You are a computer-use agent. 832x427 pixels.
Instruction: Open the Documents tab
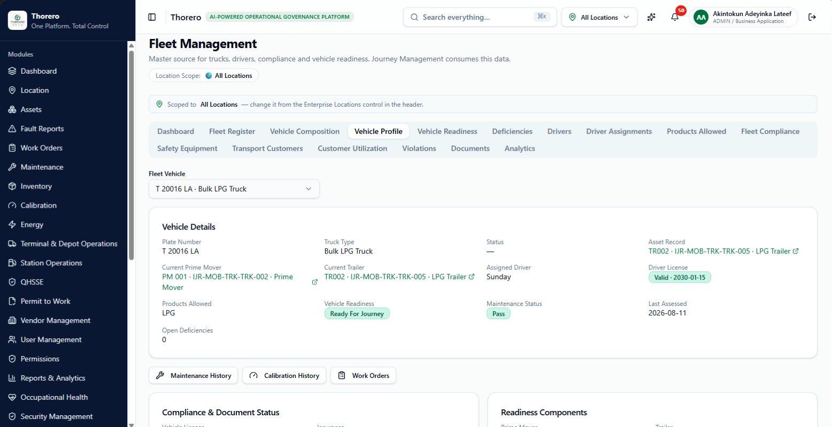coord(471,148)
